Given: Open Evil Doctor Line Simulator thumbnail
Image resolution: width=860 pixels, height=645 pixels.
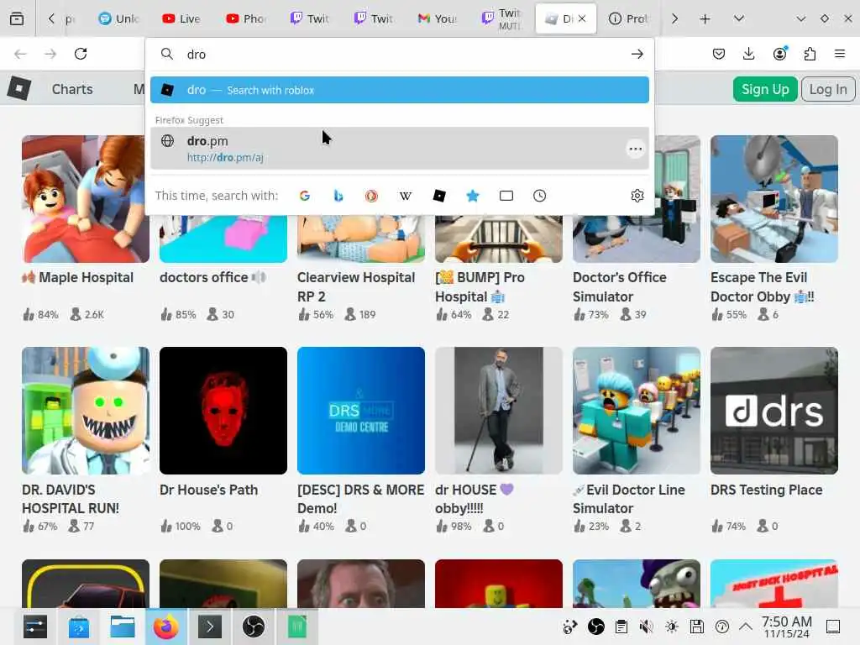Looking at the screenshot, I should (x=637, y=410).
